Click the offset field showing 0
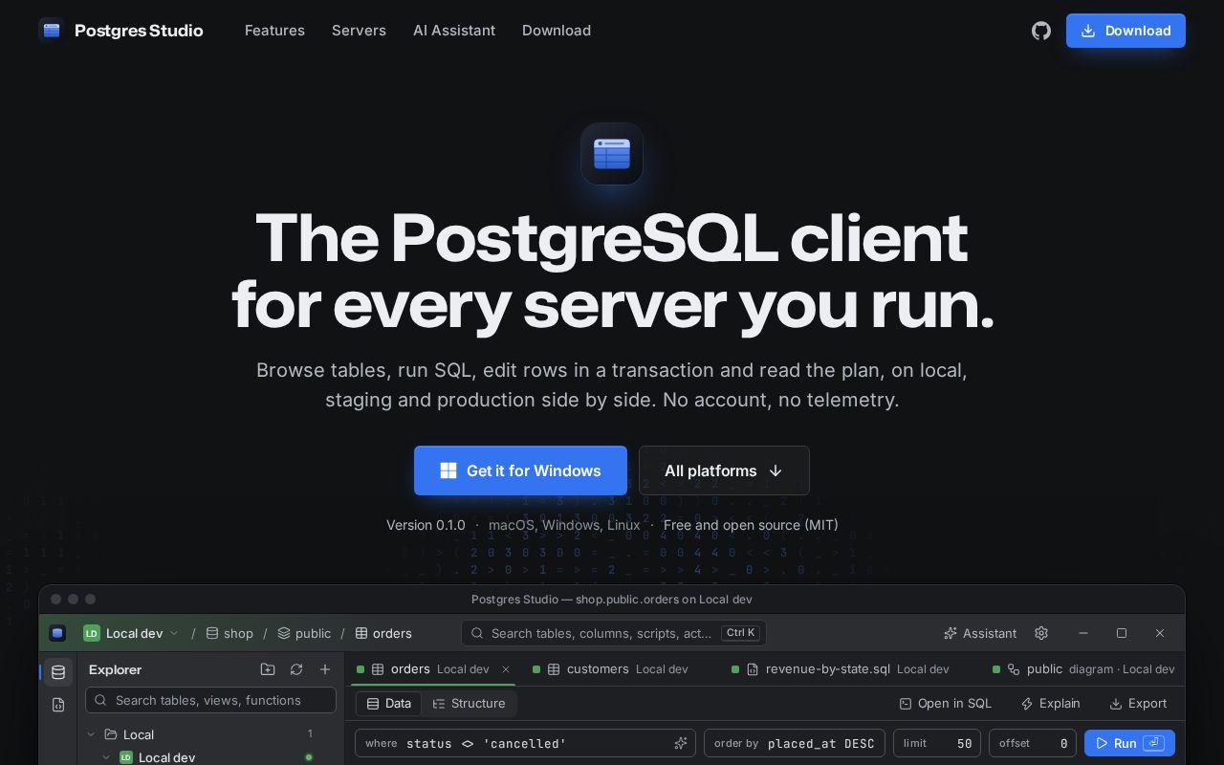The height and width of the screenshot is (765, 1224). point(1033,743)
